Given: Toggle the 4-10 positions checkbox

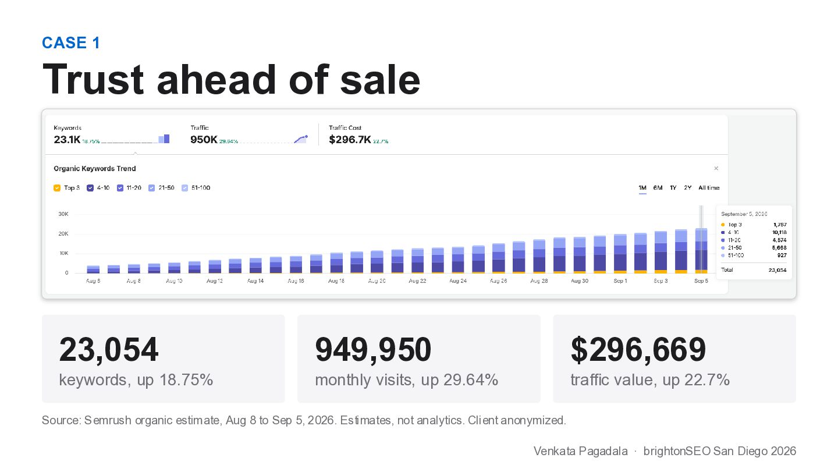Looking at the screenshot, I should click(90, 188).
